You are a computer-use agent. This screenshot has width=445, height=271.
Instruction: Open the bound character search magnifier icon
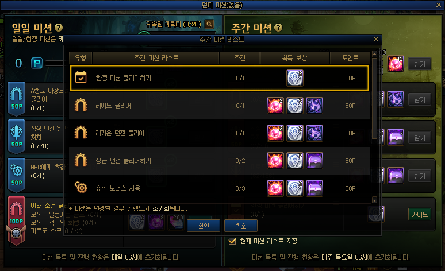click(209, 24)
